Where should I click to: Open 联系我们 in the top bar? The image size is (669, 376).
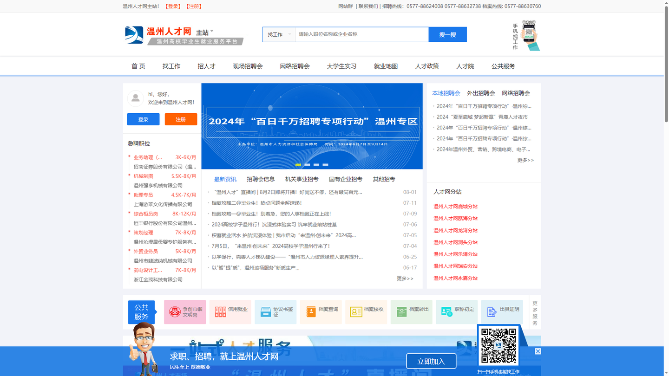point(368,6)
